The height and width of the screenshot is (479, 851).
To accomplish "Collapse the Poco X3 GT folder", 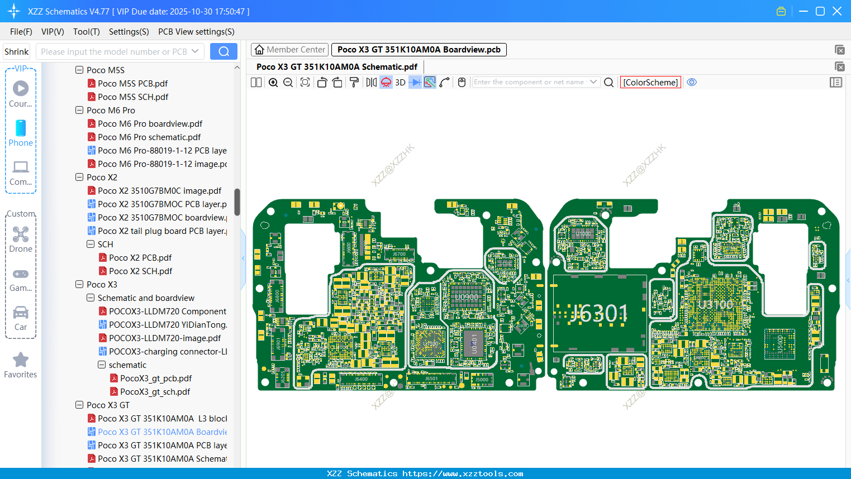I will tap(79, 405).
